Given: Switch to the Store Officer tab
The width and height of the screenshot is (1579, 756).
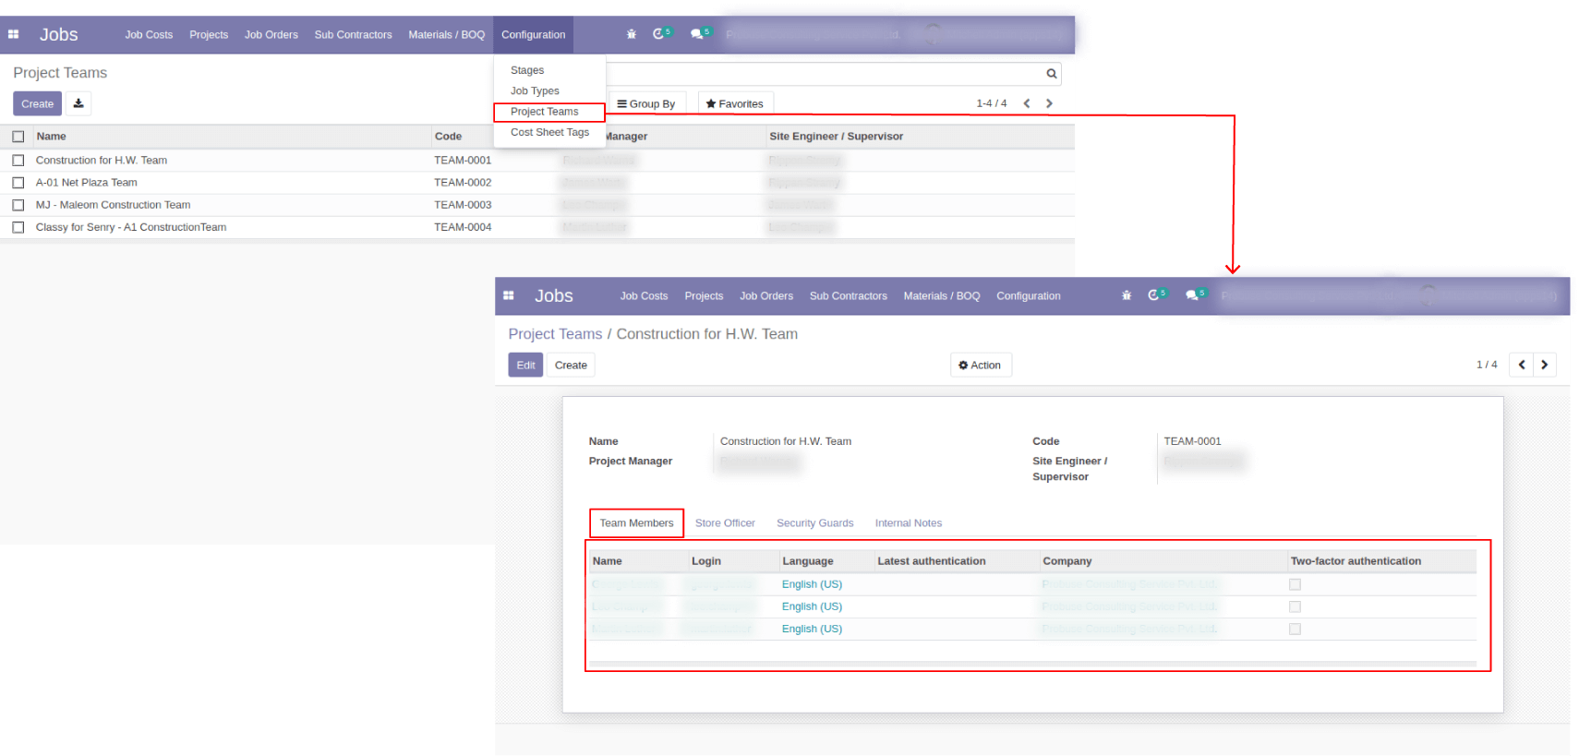Looking at the screenshot, I should click(x=725, y=523).
